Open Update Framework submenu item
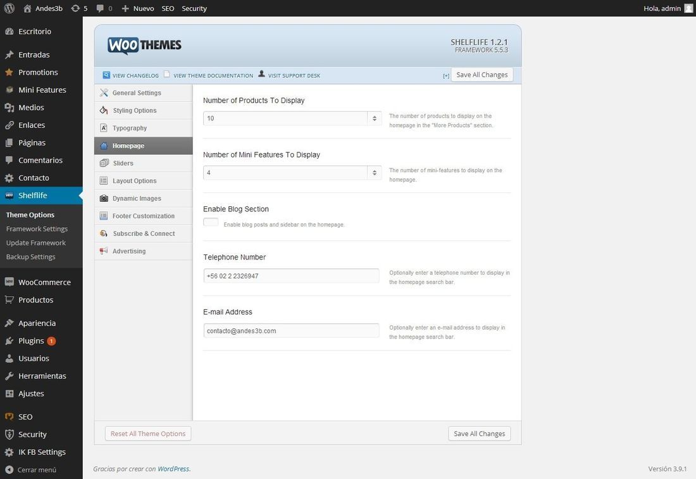The image size is (696, 479). pos(36,243)
